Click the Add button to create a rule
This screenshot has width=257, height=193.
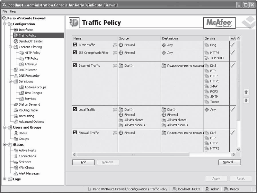click(83, 162)
